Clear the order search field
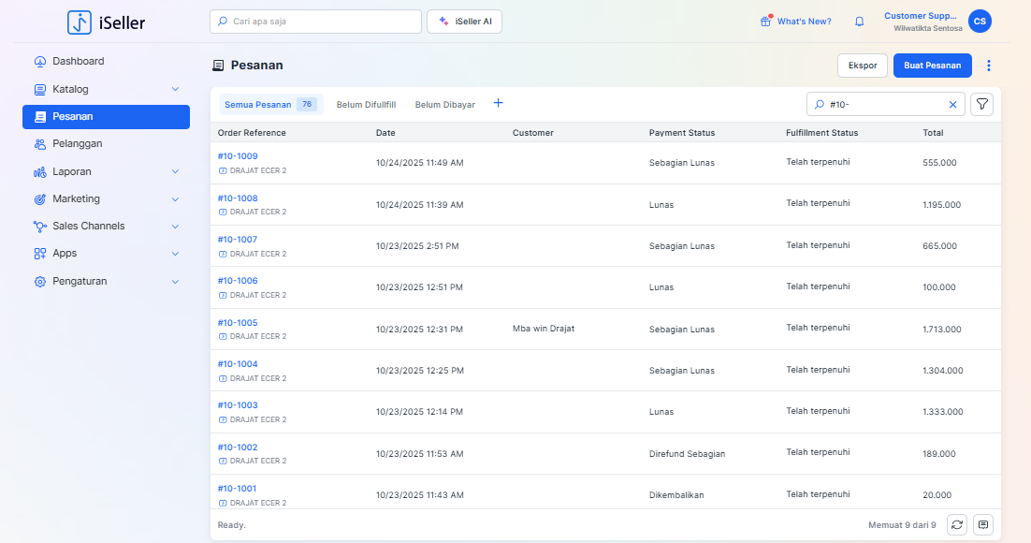This screenshot has width=1031, height=543. [953, 105]
